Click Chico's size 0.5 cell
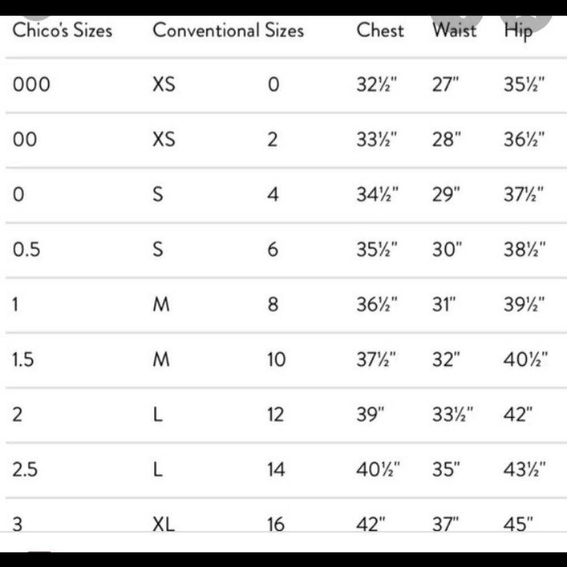The height and width of the screenshot is (567, 567). (x=26, y=249)
